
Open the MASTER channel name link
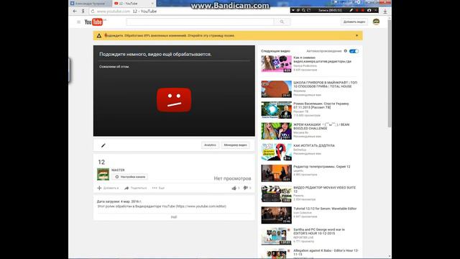coord(118,170)
